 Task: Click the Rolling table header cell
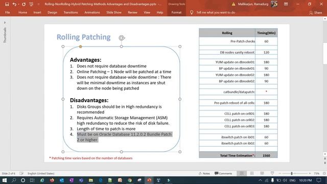(x=227, y=33)
